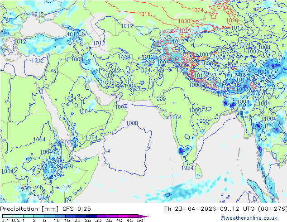
Task: Select legend swatch between 1 and 2
Action: click(29, 216)
